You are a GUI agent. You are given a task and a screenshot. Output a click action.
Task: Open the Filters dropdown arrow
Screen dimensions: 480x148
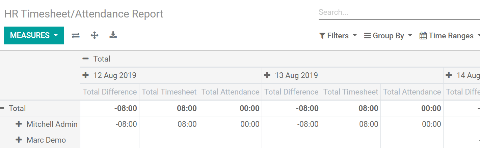pos(355,35)
